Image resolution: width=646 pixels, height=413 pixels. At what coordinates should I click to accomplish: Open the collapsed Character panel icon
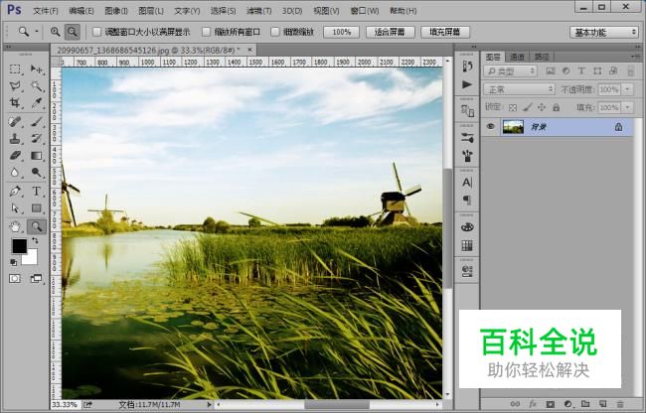coord(467,182)
